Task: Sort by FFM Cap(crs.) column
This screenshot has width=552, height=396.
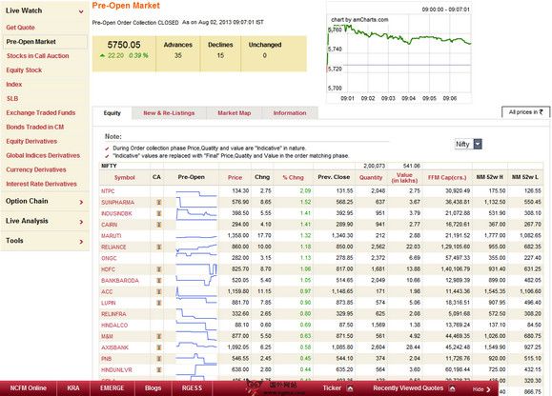Action: click(x=447, y=177)
